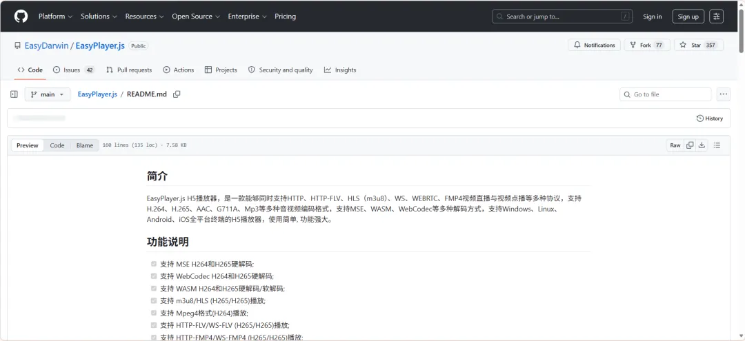The height and width of the screenshot is (341, 745).
Task: Toggle the file tree side panel
Action: coord(14,94)
